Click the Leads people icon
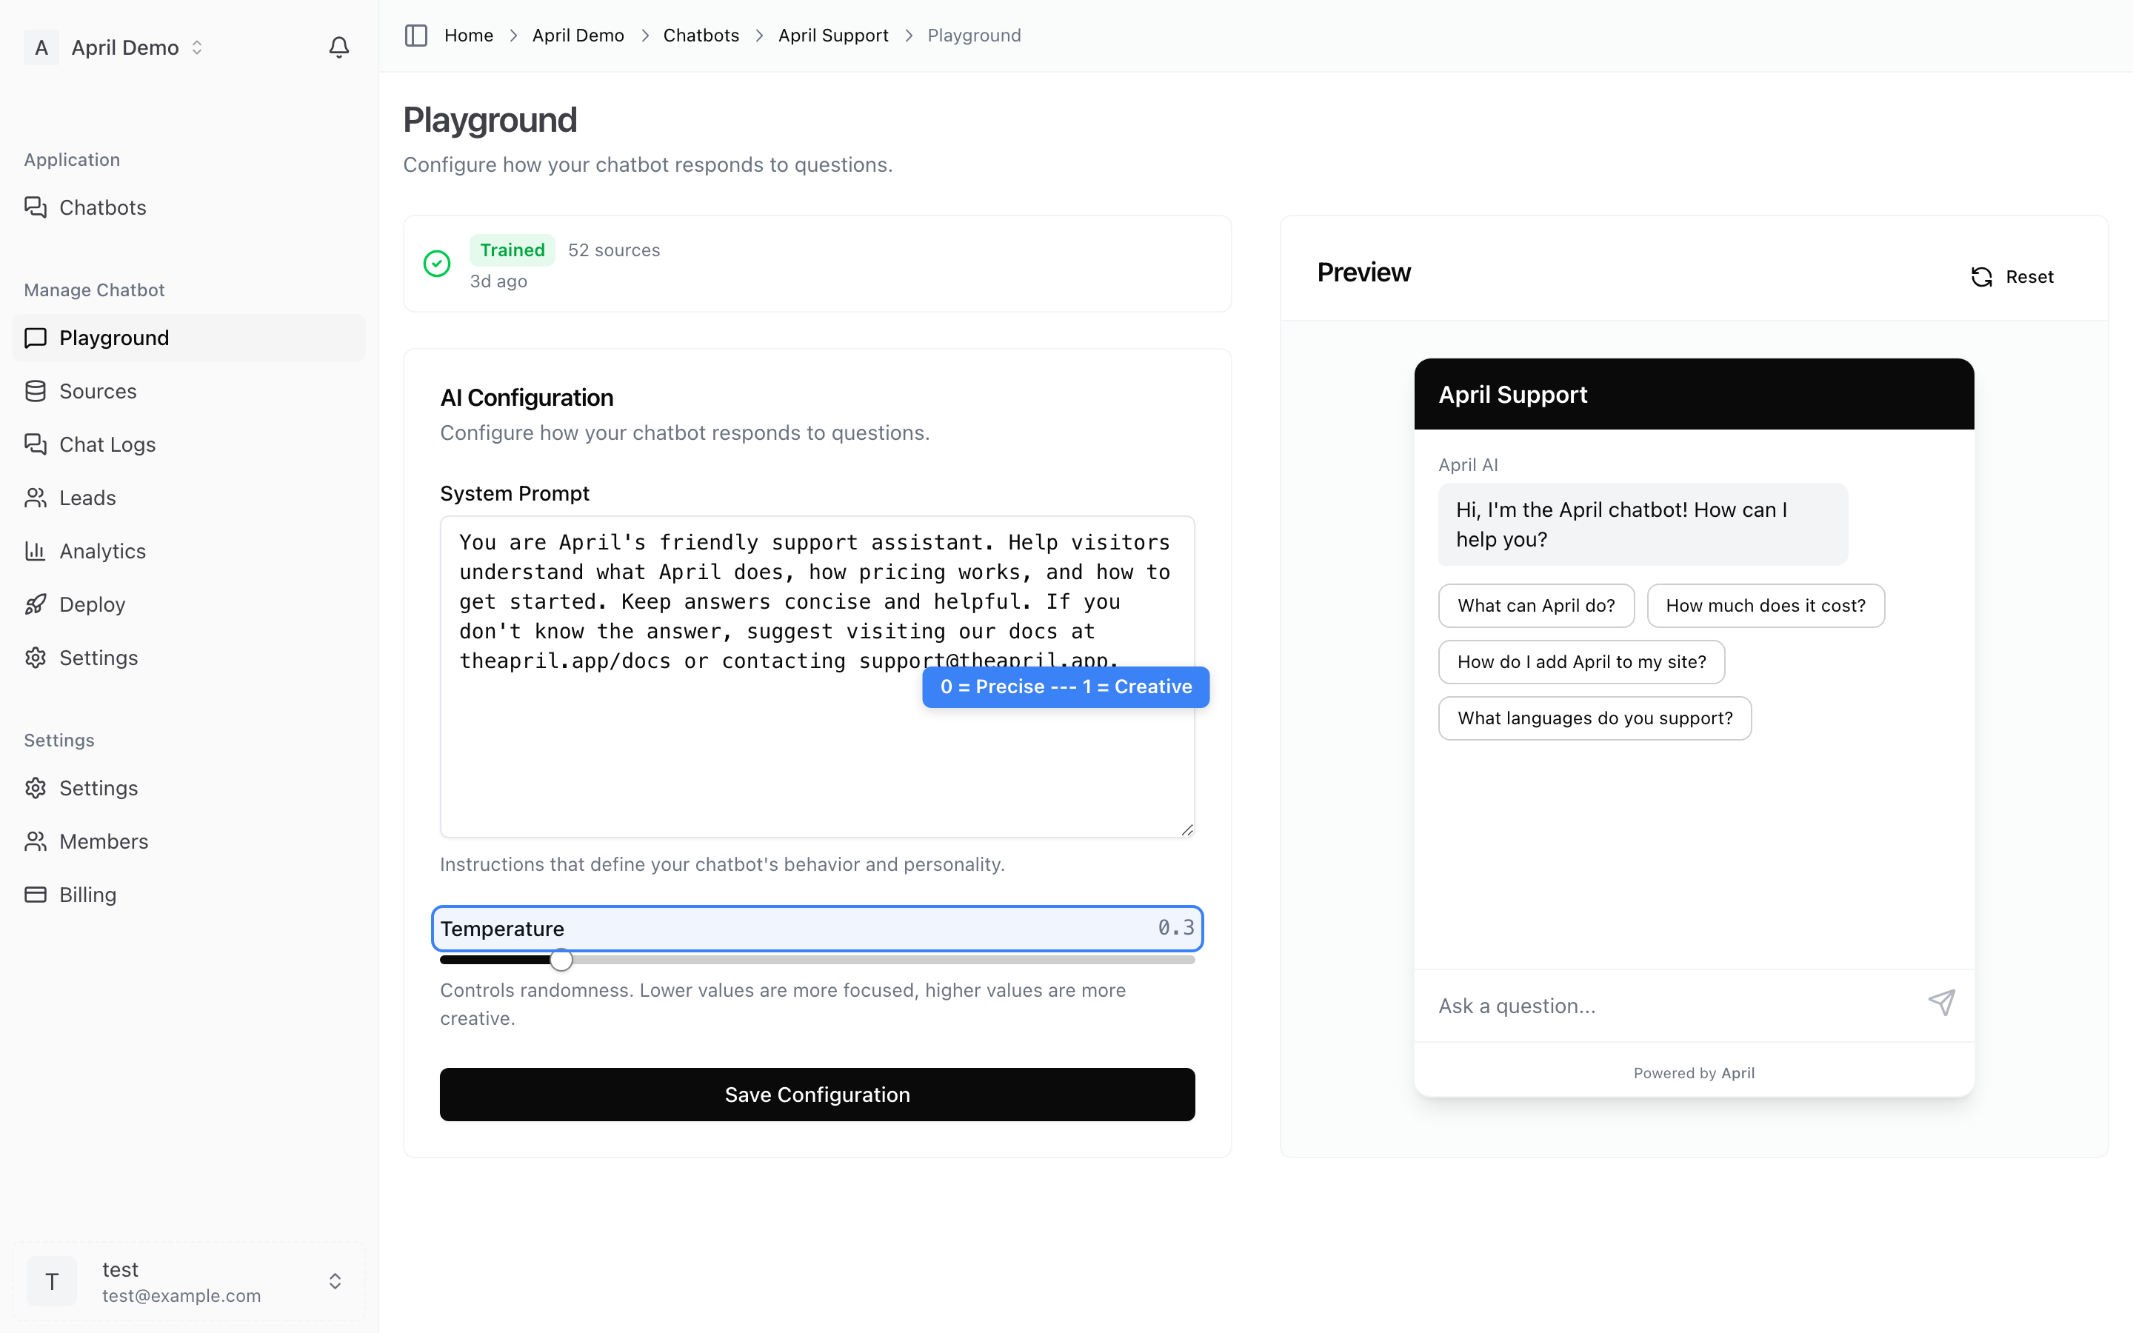 [36, 497]
